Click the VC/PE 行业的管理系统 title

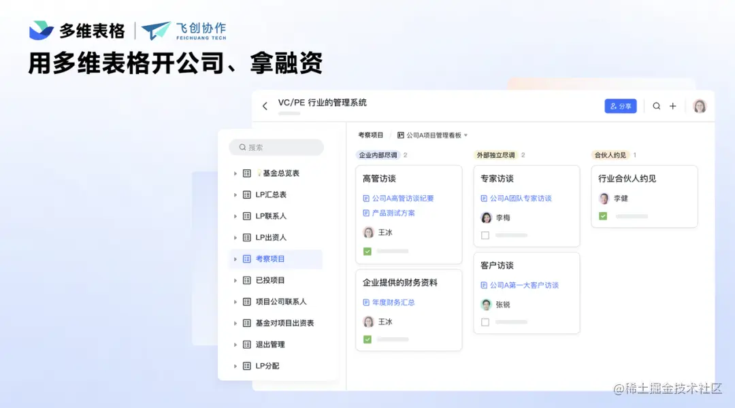pos(322,103)
